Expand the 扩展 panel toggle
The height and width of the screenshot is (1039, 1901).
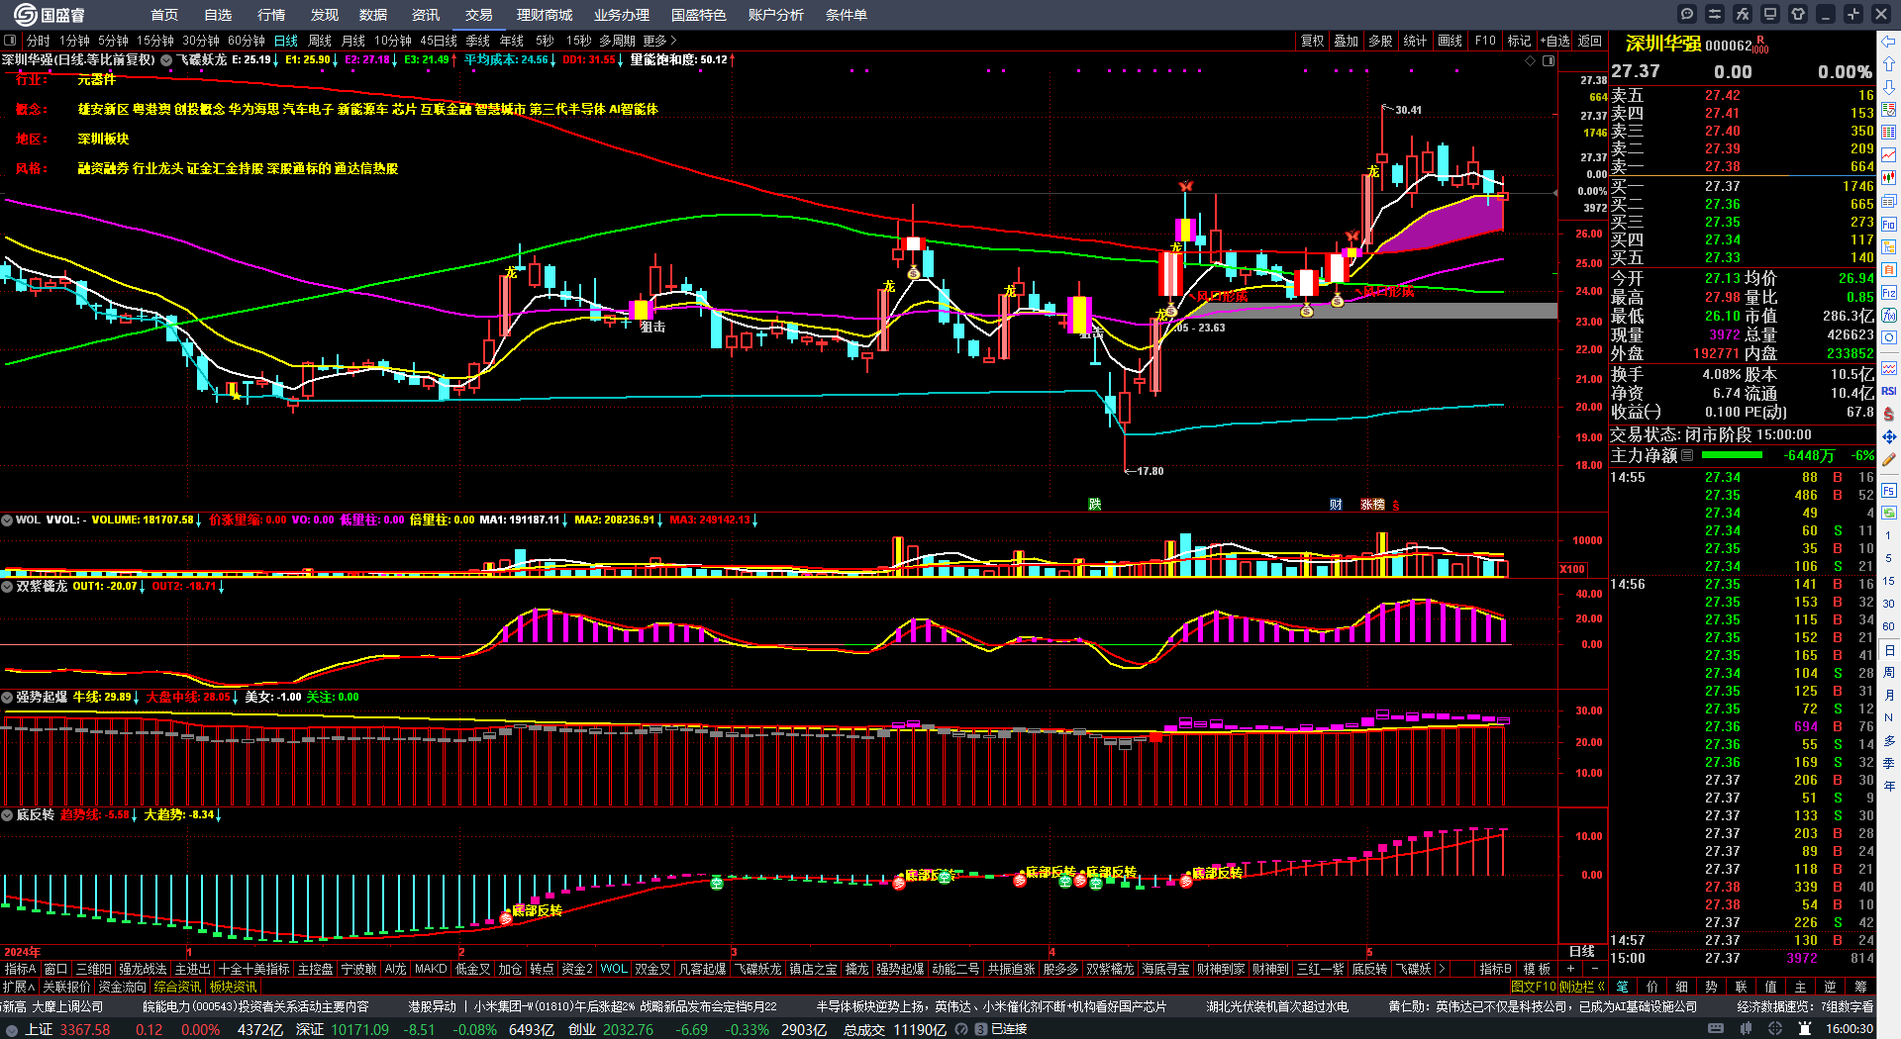tap(19, 987)
